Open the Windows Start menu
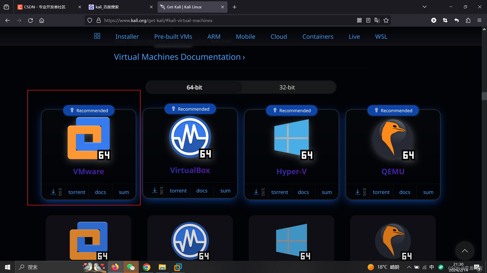The width and height of the screenshot is (487, 273). click(x=8, y=267)
